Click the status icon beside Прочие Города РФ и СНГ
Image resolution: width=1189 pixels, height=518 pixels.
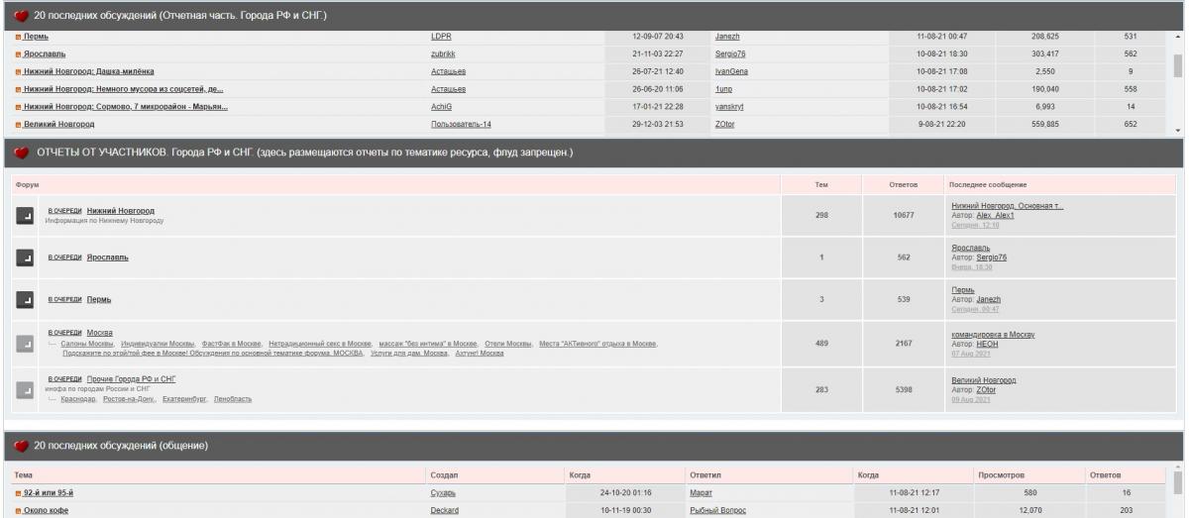point(26,389)
